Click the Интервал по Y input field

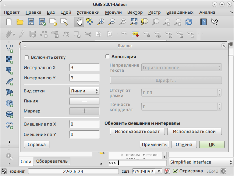(x=84, y=78)
